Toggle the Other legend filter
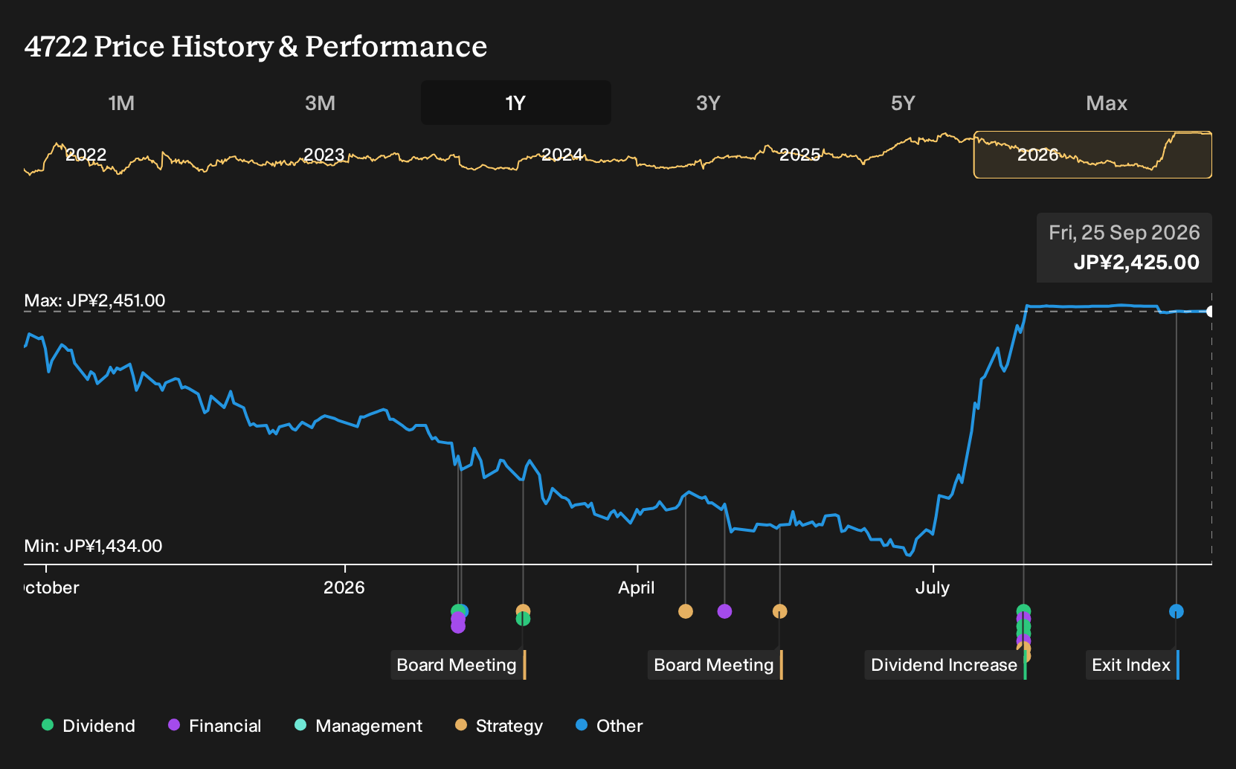 click(609, 726)
